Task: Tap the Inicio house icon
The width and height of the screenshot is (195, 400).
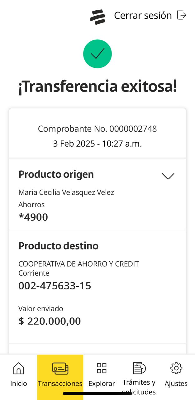Action: point(19,368)
